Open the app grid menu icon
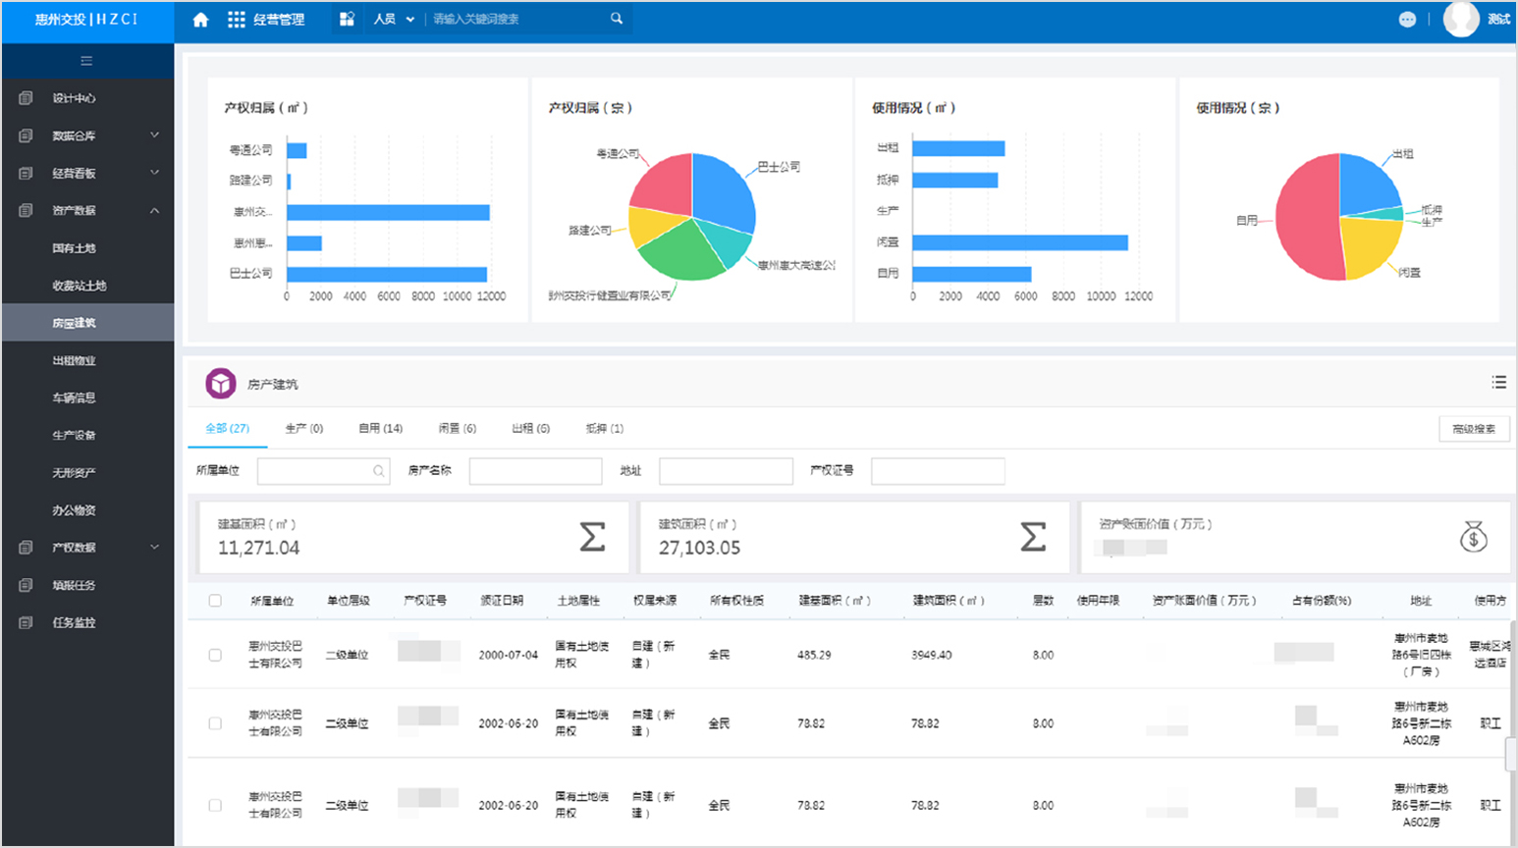The width and height of the screenshot is (1518, 848). (x=237, y=20)
